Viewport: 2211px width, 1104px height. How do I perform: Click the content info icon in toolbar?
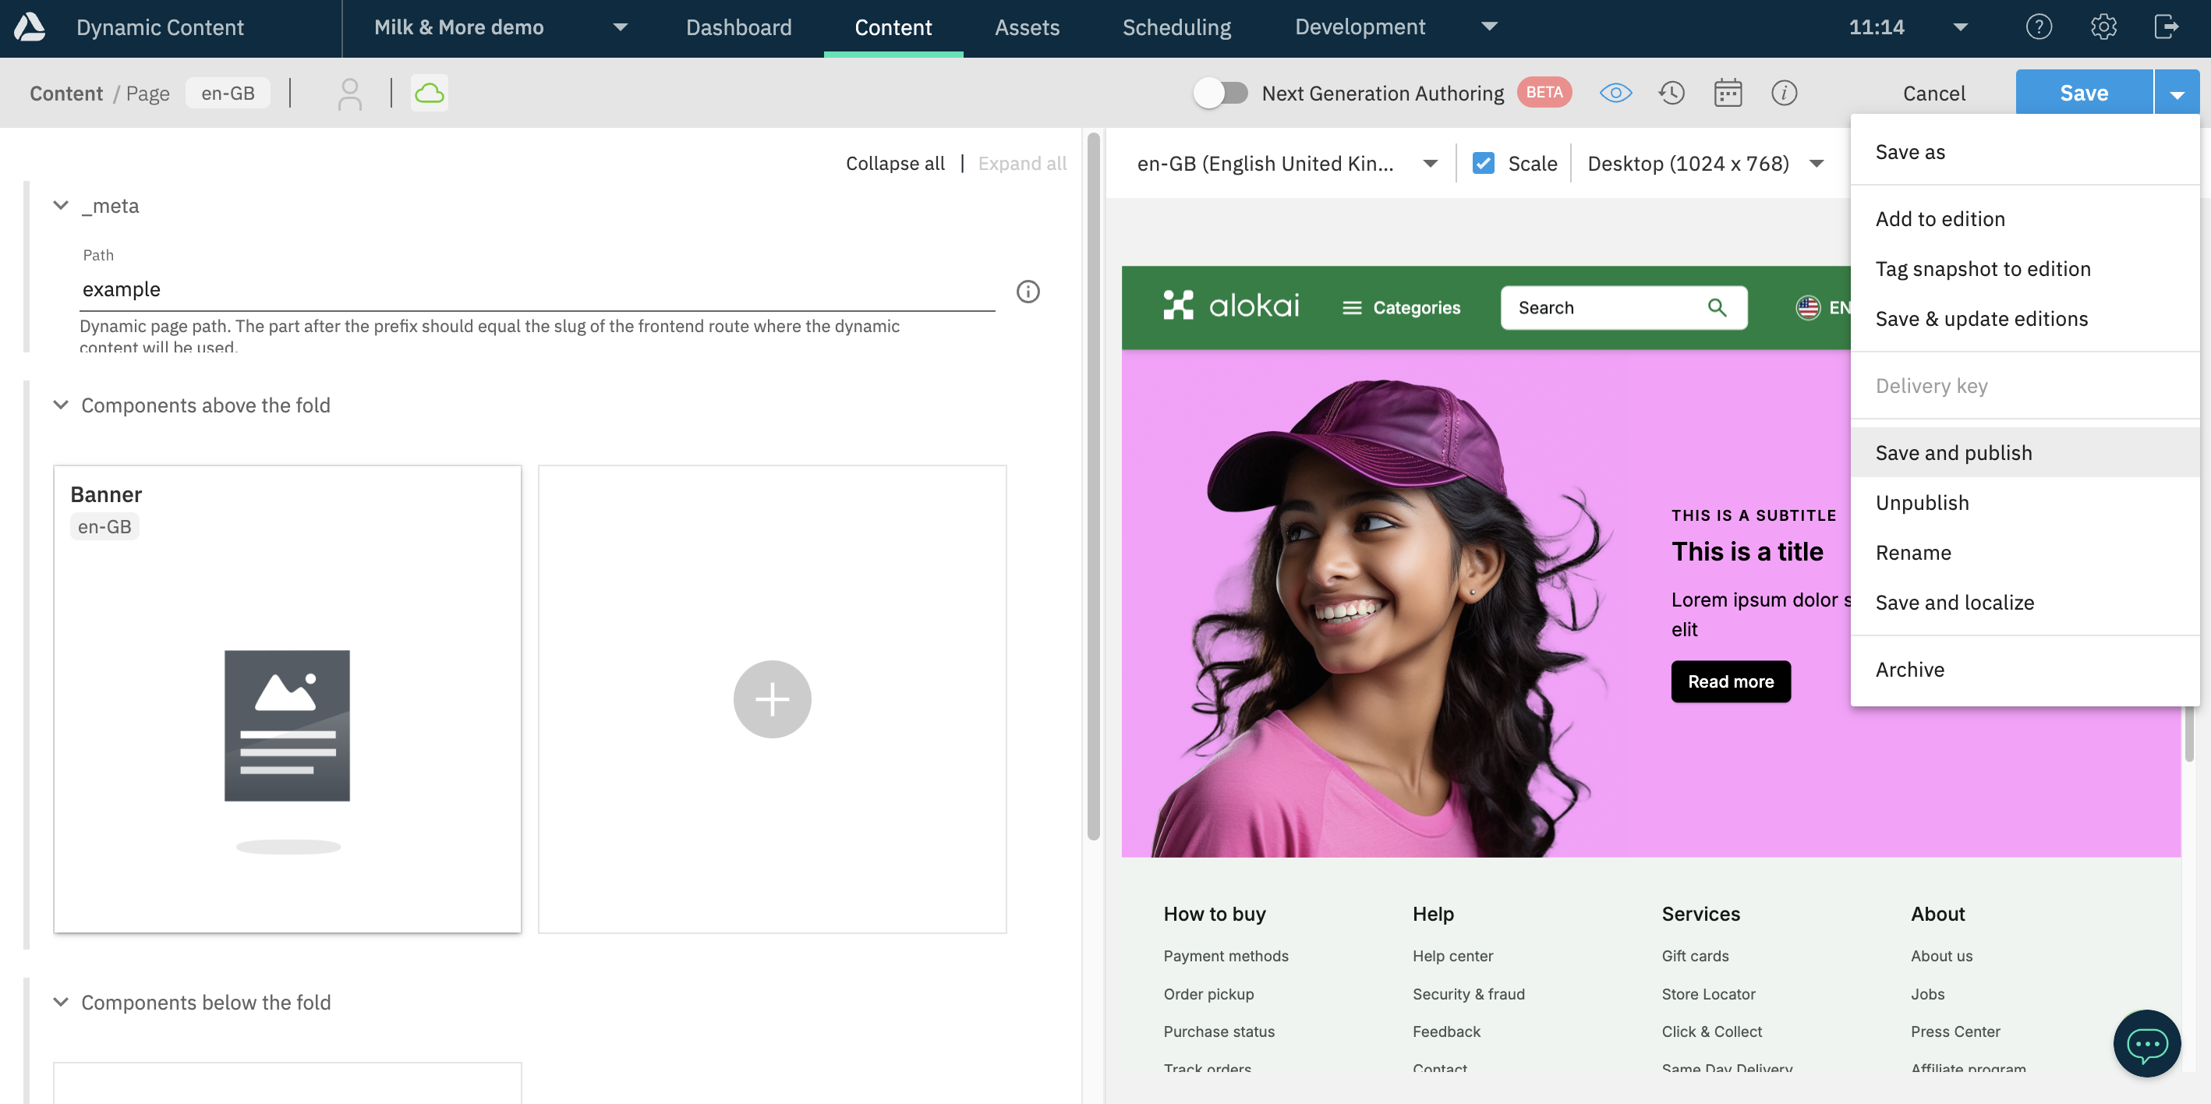point(1784,93)
